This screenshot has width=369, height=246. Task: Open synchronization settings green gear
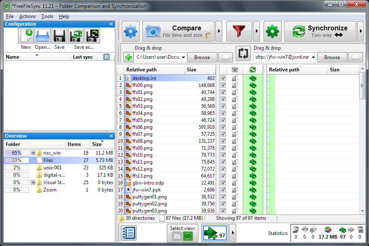[273, 31]
